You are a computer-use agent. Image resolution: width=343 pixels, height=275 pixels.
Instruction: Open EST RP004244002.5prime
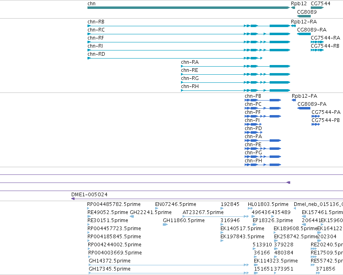tap(114, 245)
